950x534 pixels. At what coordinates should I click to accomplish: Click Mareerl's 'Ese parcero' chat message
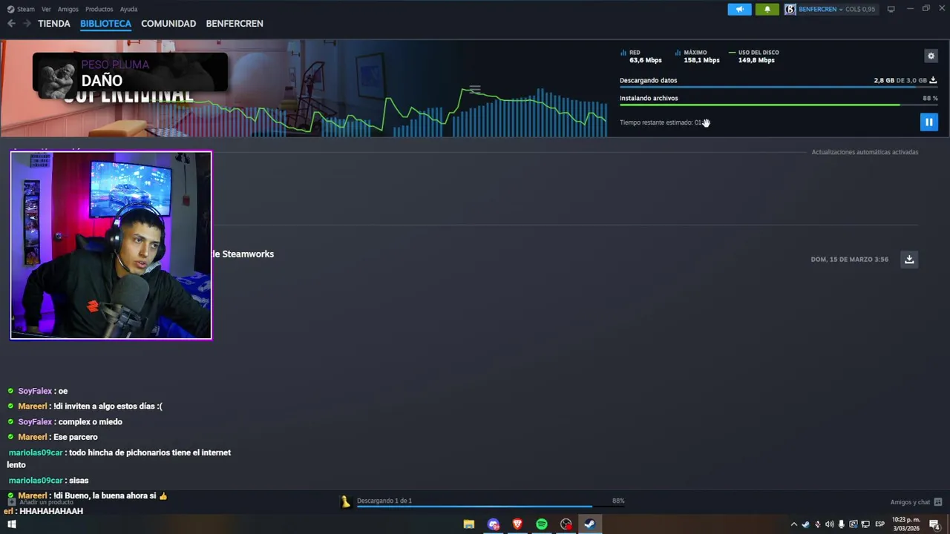click(x=52, y=438)
